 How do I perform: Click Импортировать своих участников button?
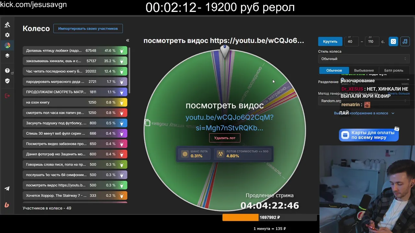88,28
